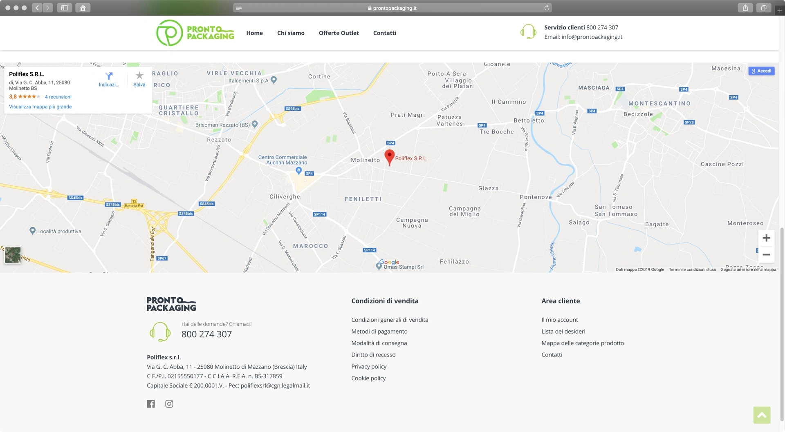785x432 pixels.
Task: Open the footer Contatti link
Action: (552, 355)
